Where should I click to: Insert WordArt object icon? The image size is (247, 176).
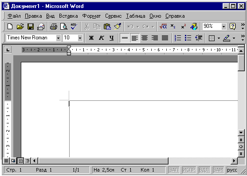194,27
